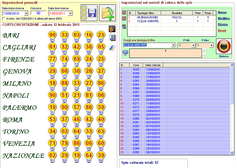Image resolution: width=237 pixels, height=168 pixels.
Task: Click the floppy disk save settings icon
Action: pos(89,13)
